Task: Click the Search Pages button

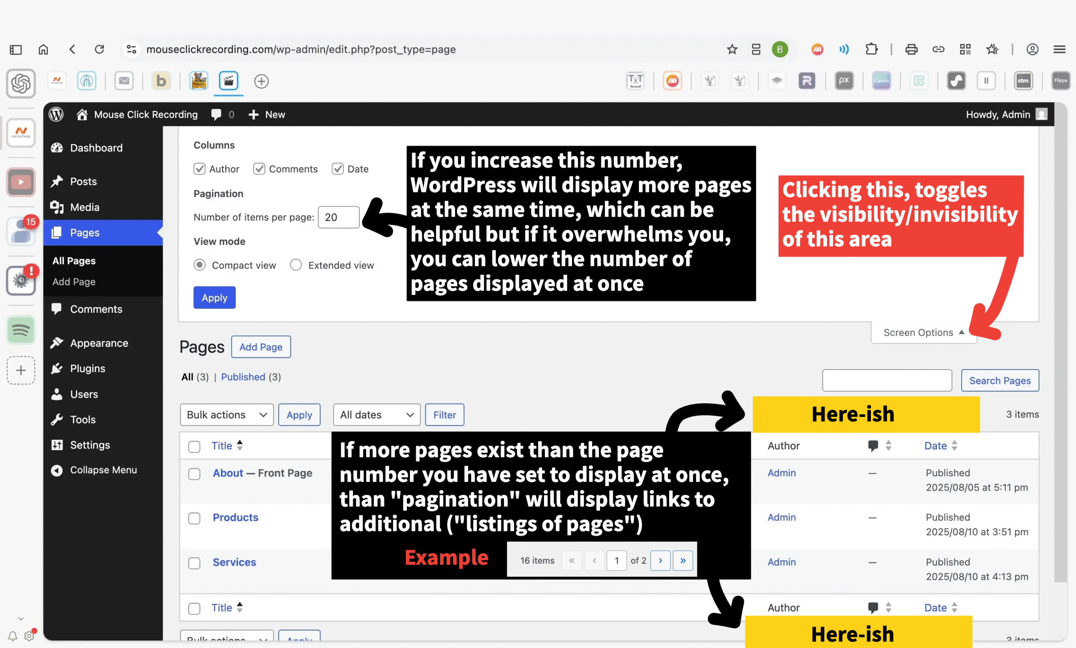Action: [x=1000, y=380]
